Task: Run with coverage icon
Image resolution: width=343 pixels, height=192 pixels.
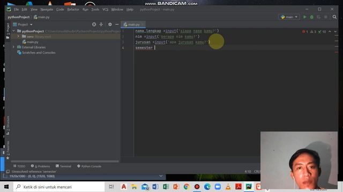Action: [x=318, y=17]
